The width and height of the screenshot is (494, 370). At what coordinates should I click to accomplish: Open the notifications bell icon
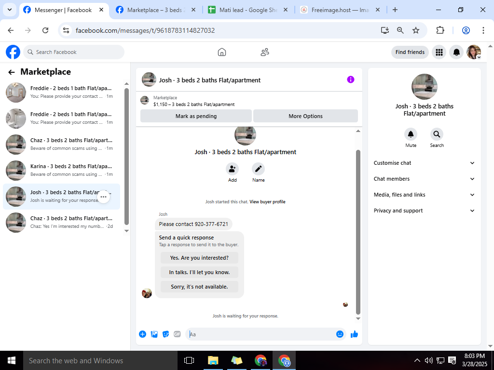click(456, 52)
